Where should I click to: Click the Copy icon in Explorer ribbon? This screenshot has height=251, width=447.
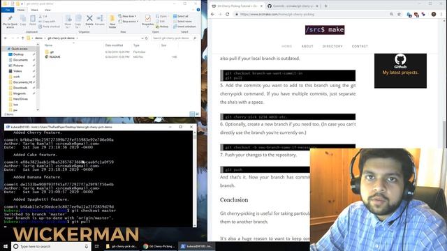click(x=23, y=20)
